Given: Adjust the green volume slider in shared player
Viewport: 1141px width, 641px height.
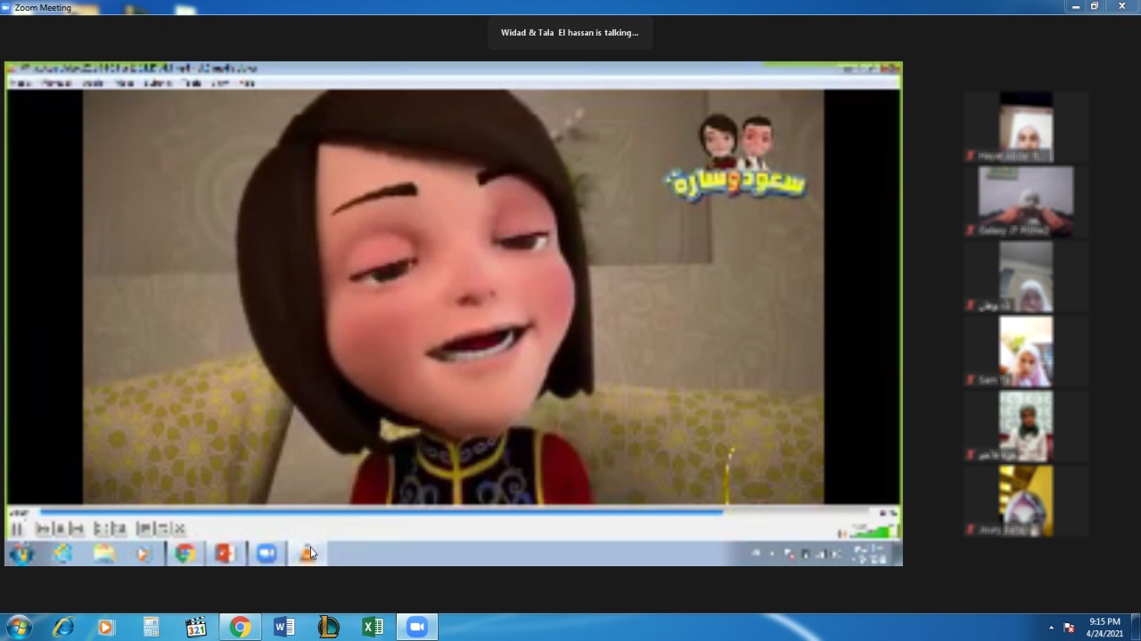Looking at the screenshot, I should point(872,531).
